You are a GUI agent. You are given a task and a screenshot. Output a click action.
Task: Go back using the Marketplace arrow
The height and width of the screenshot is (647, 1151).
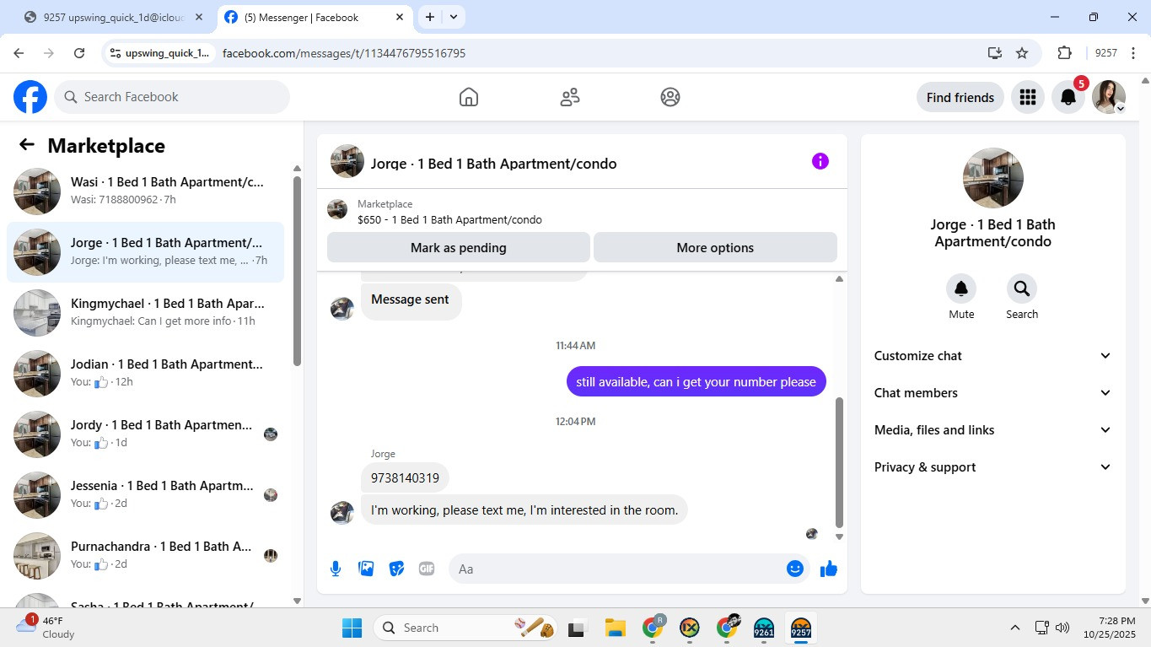[x=27, y=145]
